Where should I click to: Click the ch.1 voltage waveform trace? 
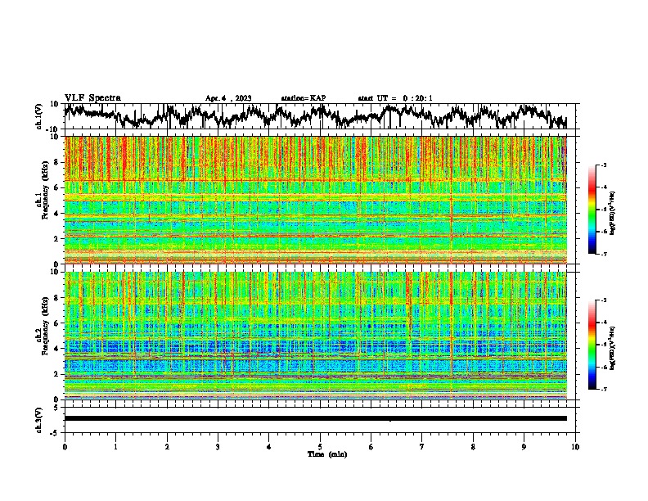pos(315,116)
